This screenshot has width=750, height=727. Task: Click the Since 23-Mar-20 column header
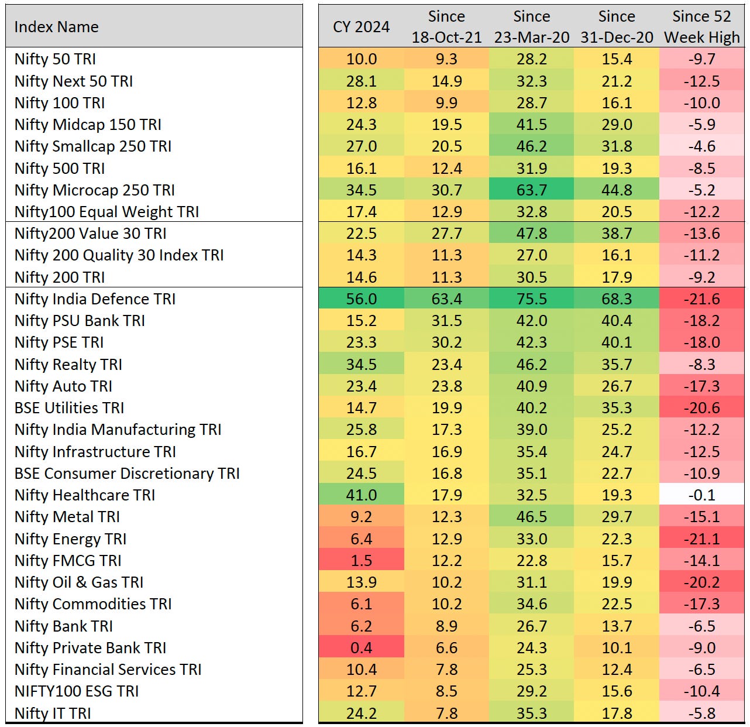coord(532,27)
